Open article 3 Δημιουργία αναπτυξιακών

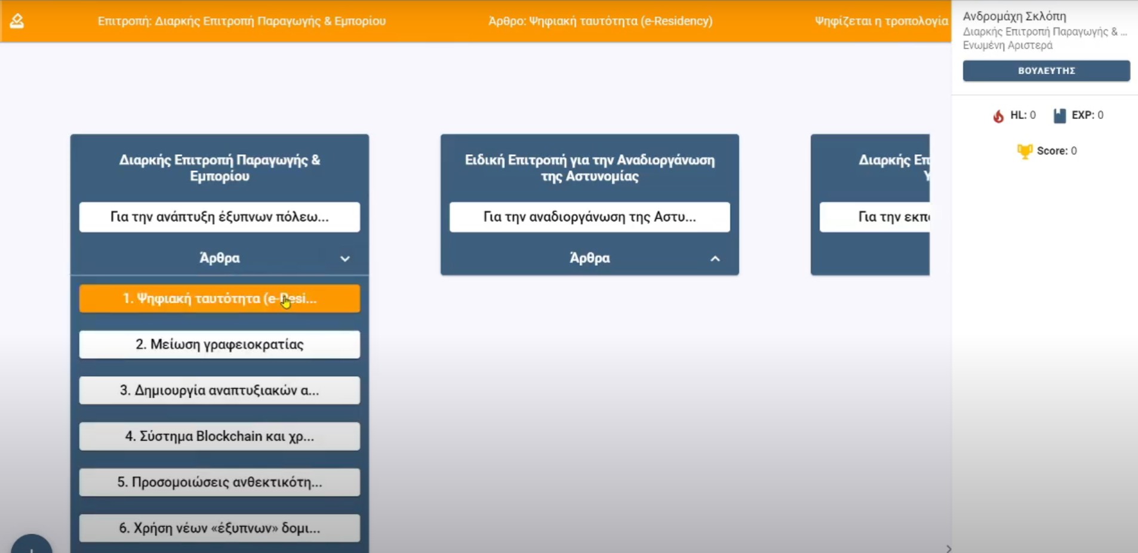219,390
